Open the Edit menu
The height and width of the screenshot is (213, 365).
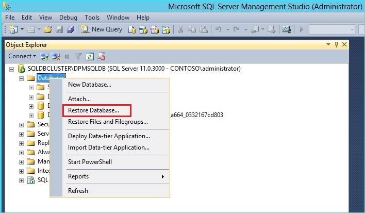click(x=27, y=18)
